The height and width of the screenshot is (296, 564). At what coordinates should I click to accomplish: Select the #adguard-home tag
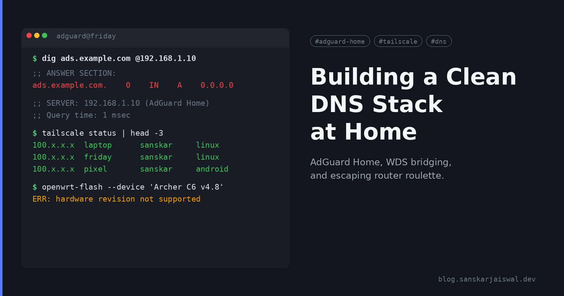(340, 41)
